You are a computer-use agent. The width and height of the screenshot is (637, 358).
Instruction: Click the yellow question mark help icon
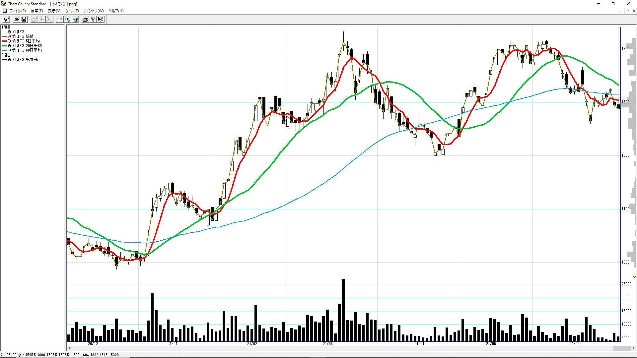tap(93, 19)
